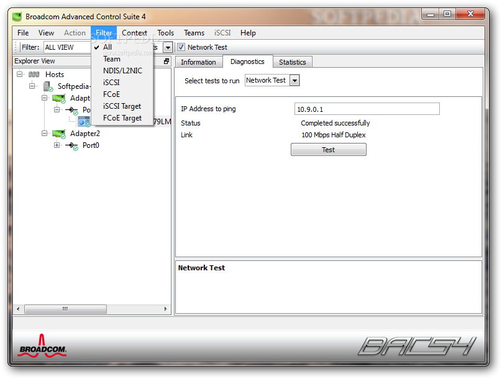Click the '100 Mbps Half Duplex' link value
The width and height of the screenshot is (502, 379).
point(333,135)
